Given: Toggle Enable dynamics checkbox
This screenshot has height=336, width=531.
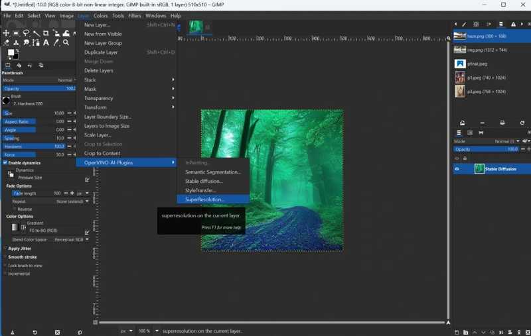Looking at the screenshot, I should tap(5, 162).
